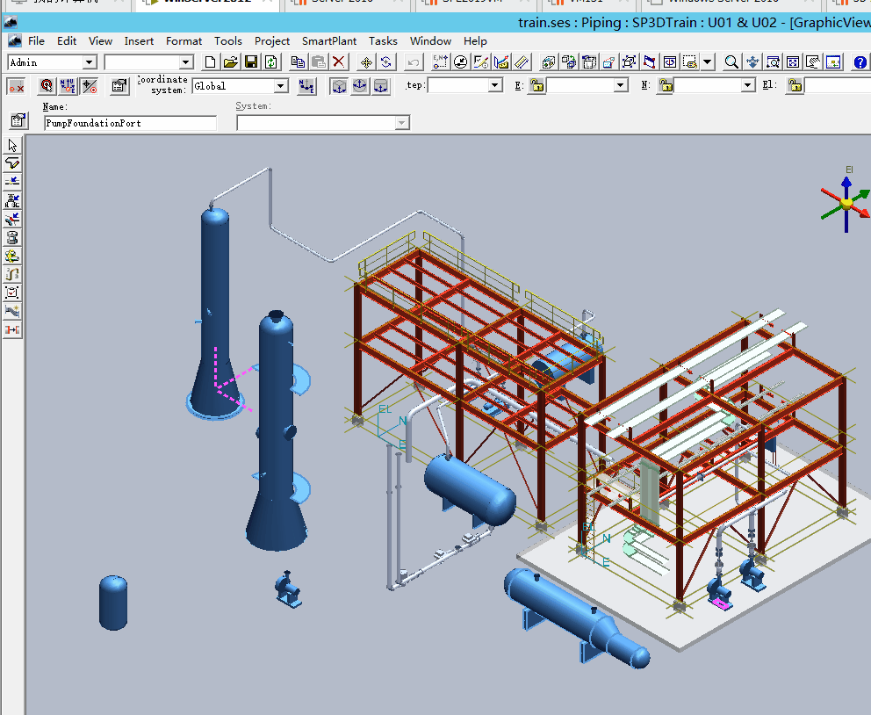Activate the Rotate Object tool
This screenshot has width=871, height=715.
(386, 62)
